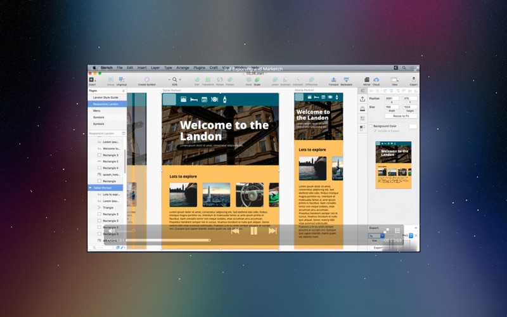The width and height of the screenshot is (507, 317).
Task: Click the Resize to Fit button
Action: (x=401, y=116)
